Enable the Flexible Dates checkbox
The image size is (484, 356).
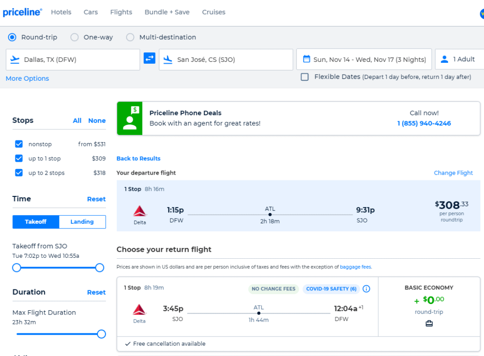click(x=305, y=77)
